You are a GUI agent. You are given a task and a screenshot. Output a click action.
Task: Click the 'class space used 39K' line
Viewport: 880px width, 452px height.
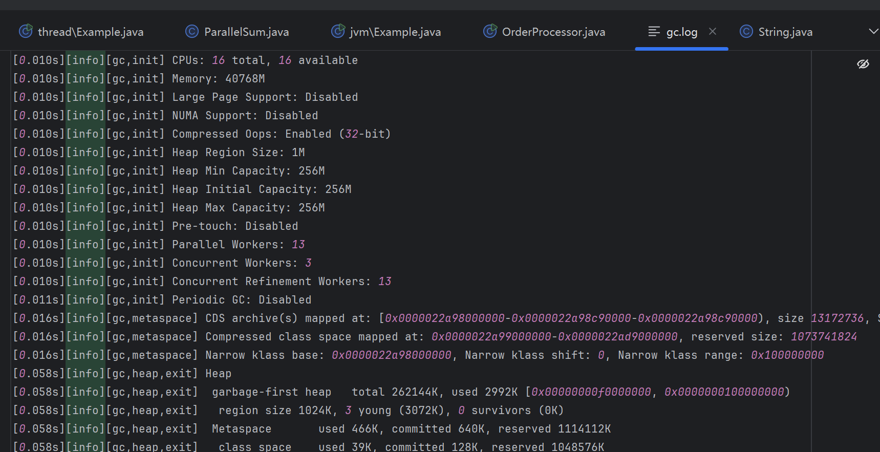tap(309, 446)
